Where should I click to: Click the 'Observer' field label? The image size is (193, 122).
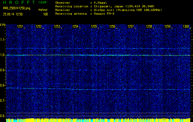pyautogui.click(x=63, y=2)
